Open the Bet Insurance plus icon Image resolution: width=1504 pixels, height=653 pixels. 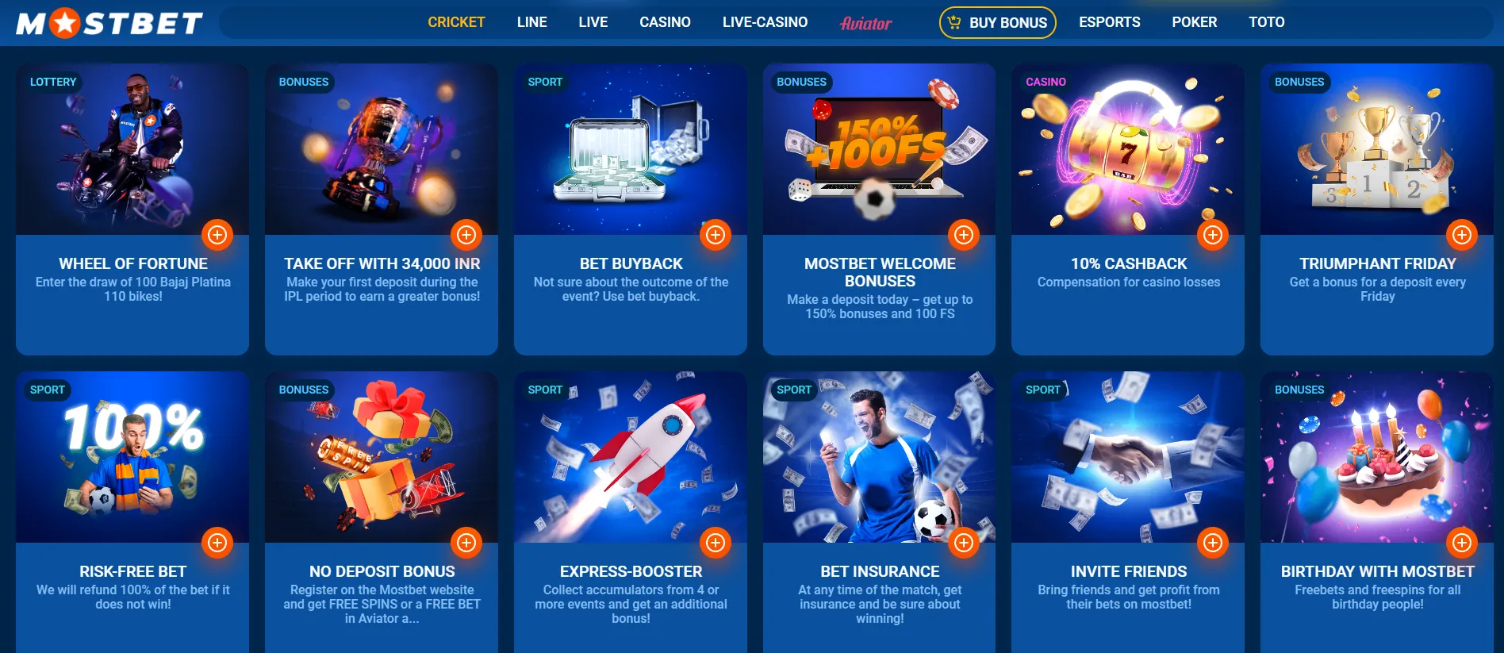(964, 543)
